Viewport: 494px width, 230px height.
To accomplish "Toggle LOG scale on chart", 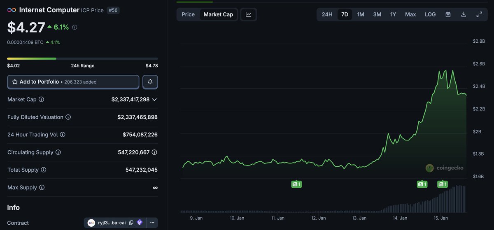I will (x=430, y=14).
